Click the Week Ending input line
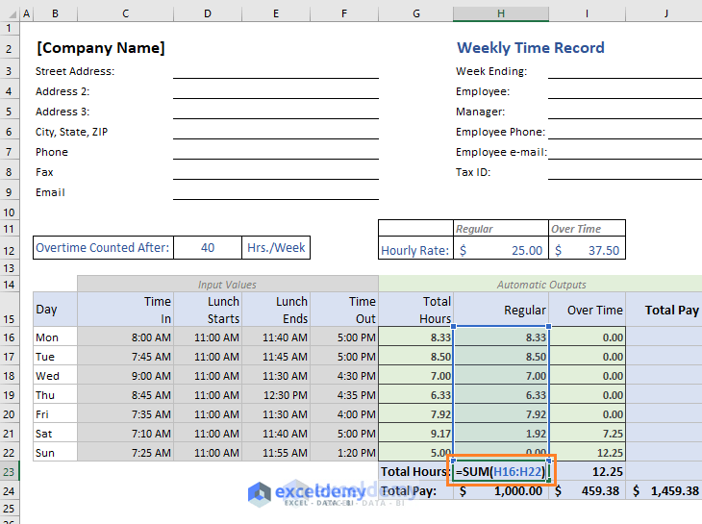 [625, 71]
